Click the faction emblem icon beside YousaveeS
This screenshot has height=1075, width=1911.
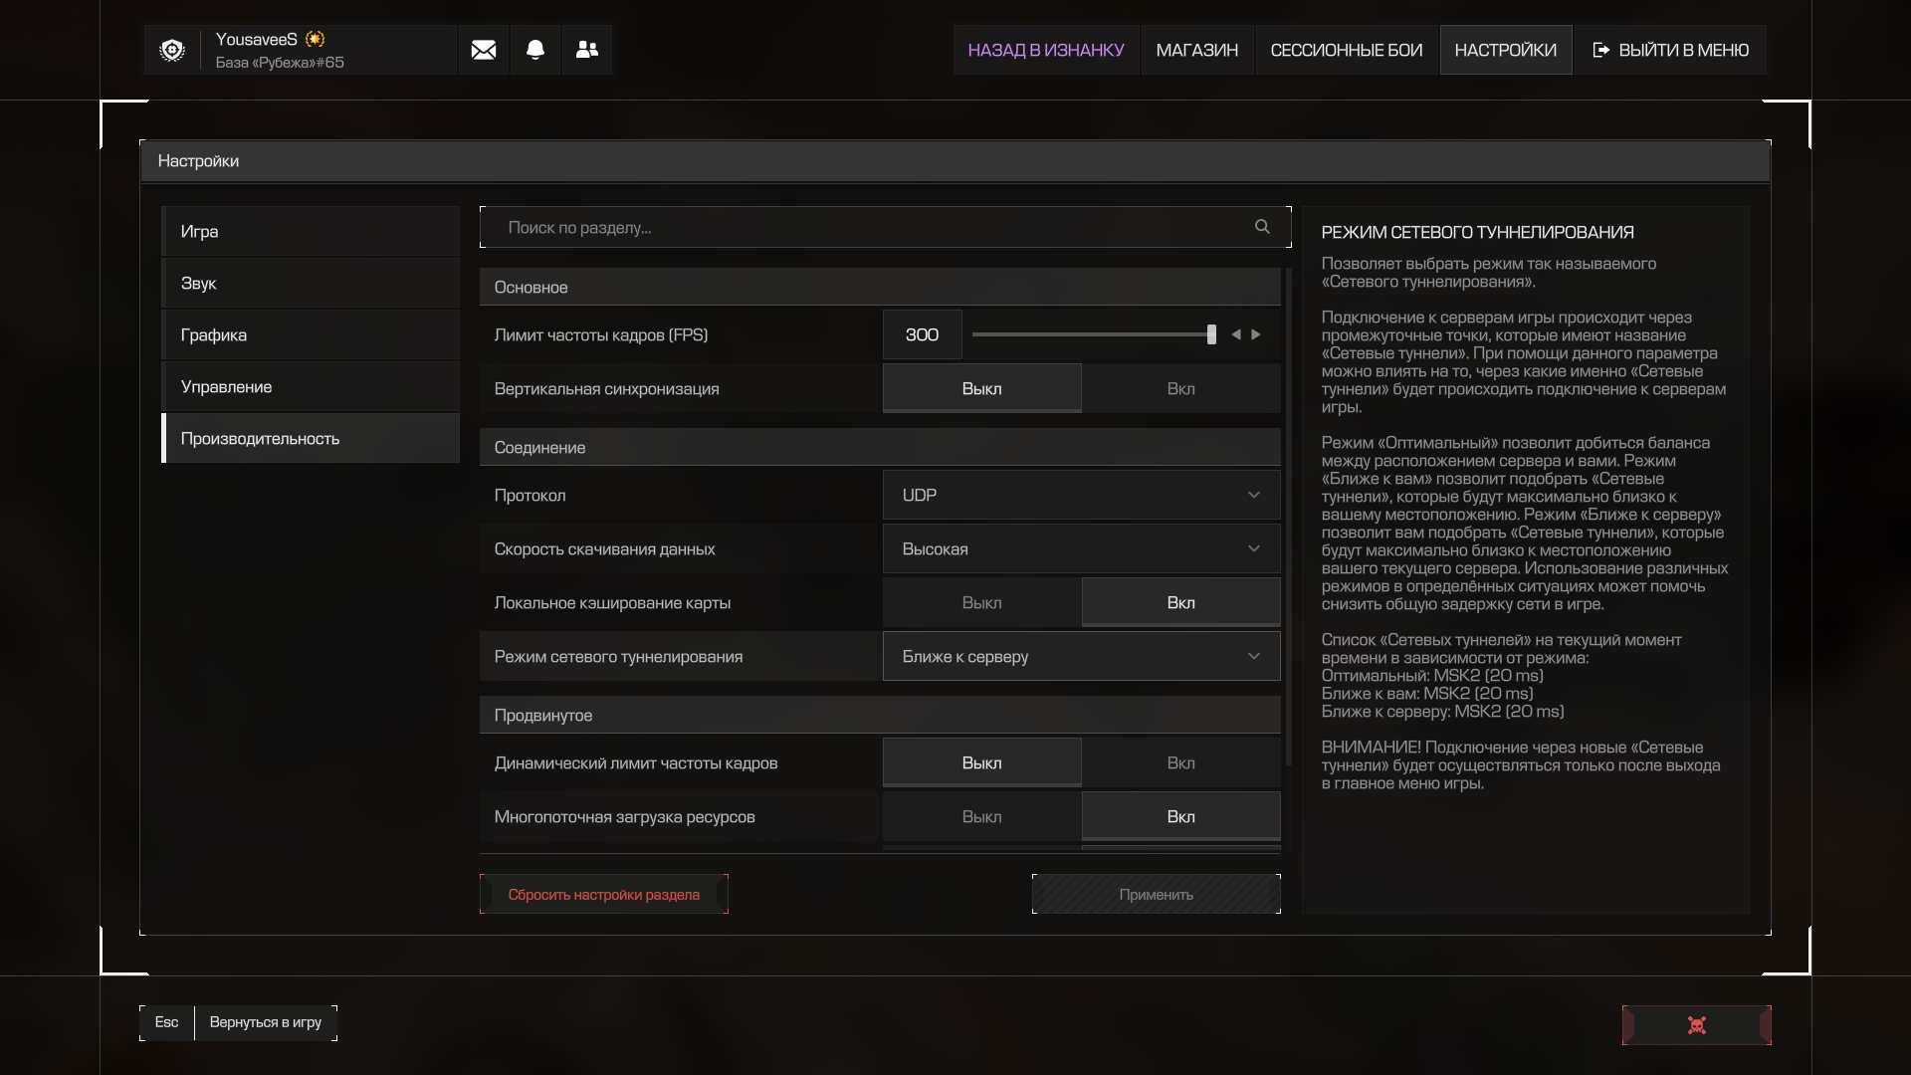172,50
